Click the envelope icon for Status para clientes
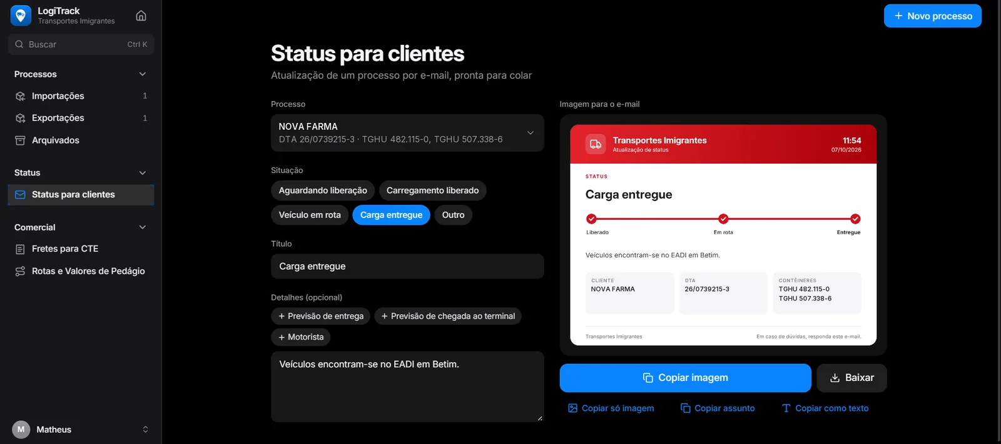Viewport: 1001px width, 444px height. (x=20, y=195)
